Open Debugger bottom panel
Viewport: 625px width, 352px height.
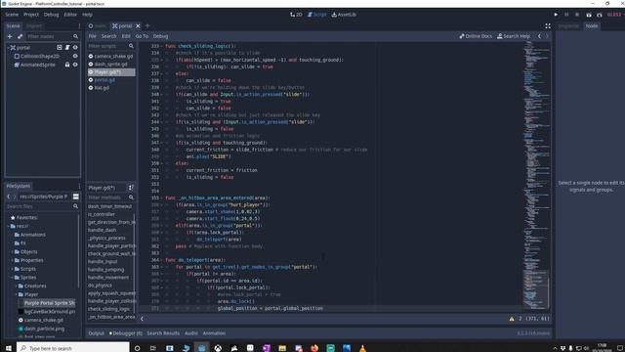126,333
